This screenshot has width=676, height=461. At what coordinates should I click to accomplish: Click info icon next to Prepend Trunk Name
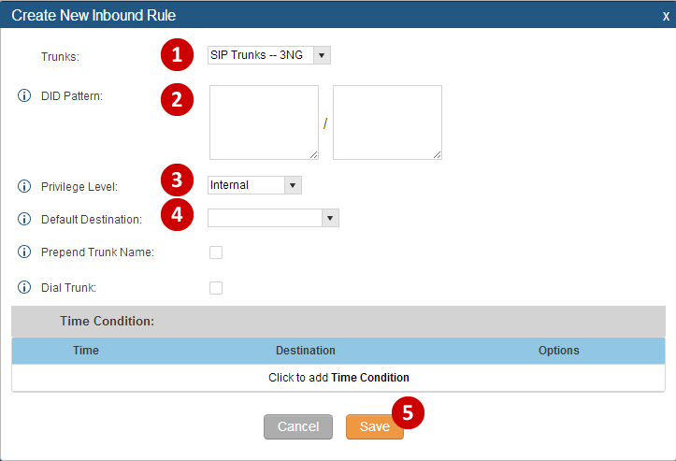[25, 252]
